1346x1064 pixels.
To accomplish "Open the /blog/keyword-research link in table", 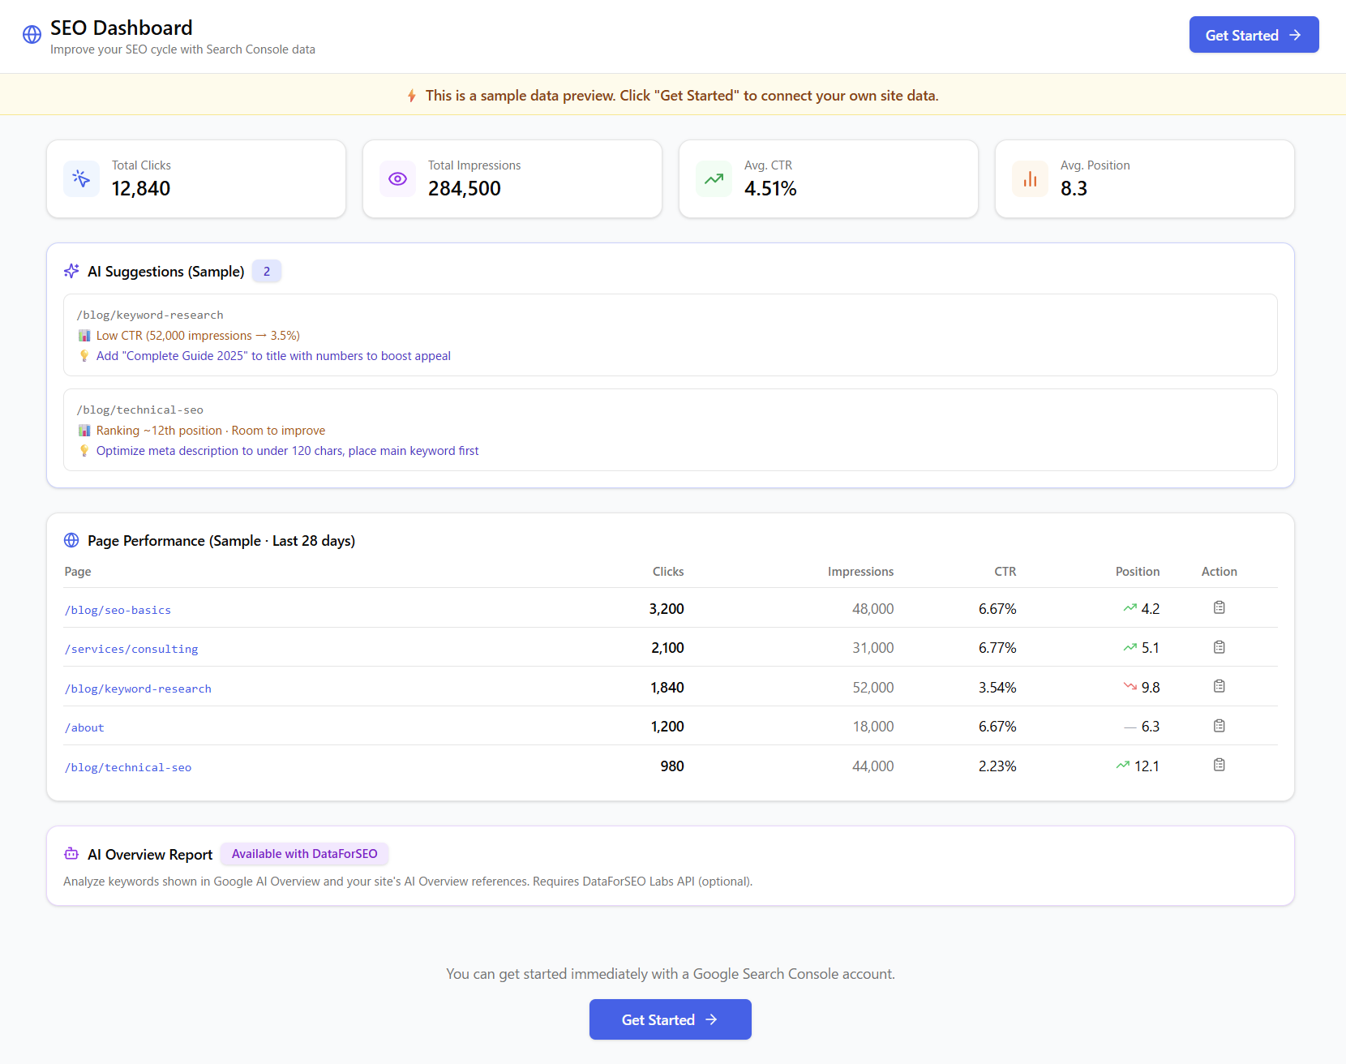I will coord(138,689).
